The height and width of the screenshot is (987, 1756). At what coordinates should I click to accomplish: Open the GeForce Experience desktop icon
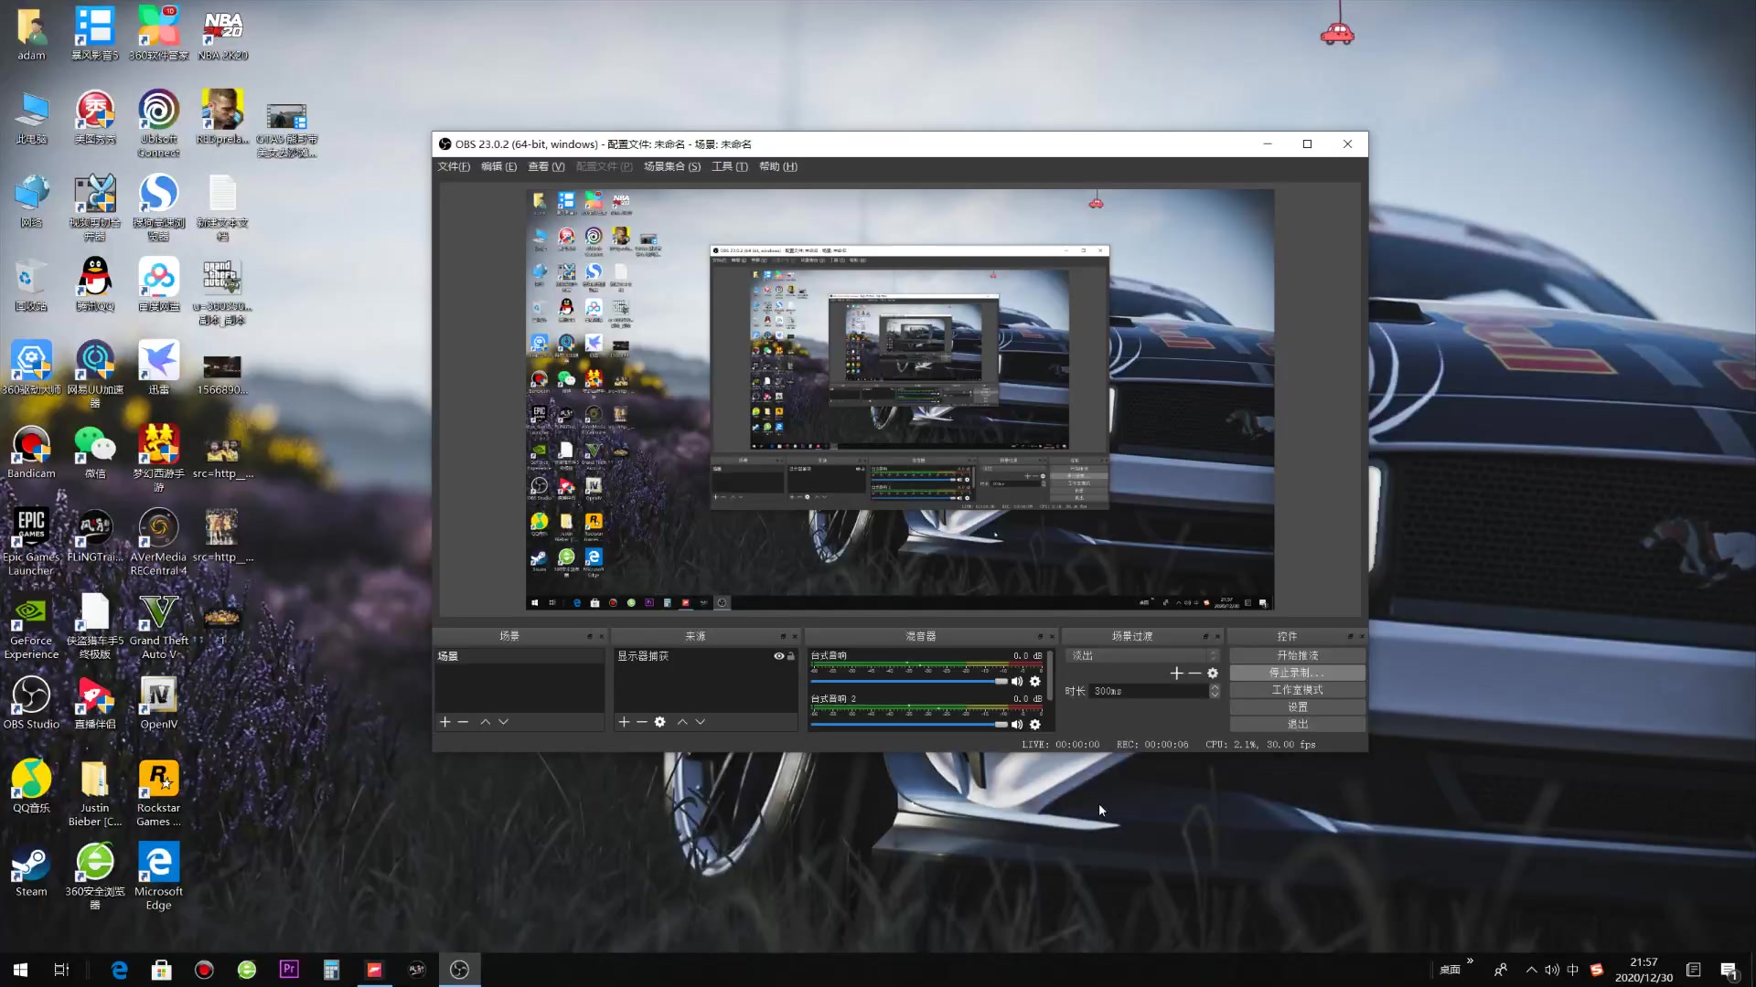tap(31, 626)
